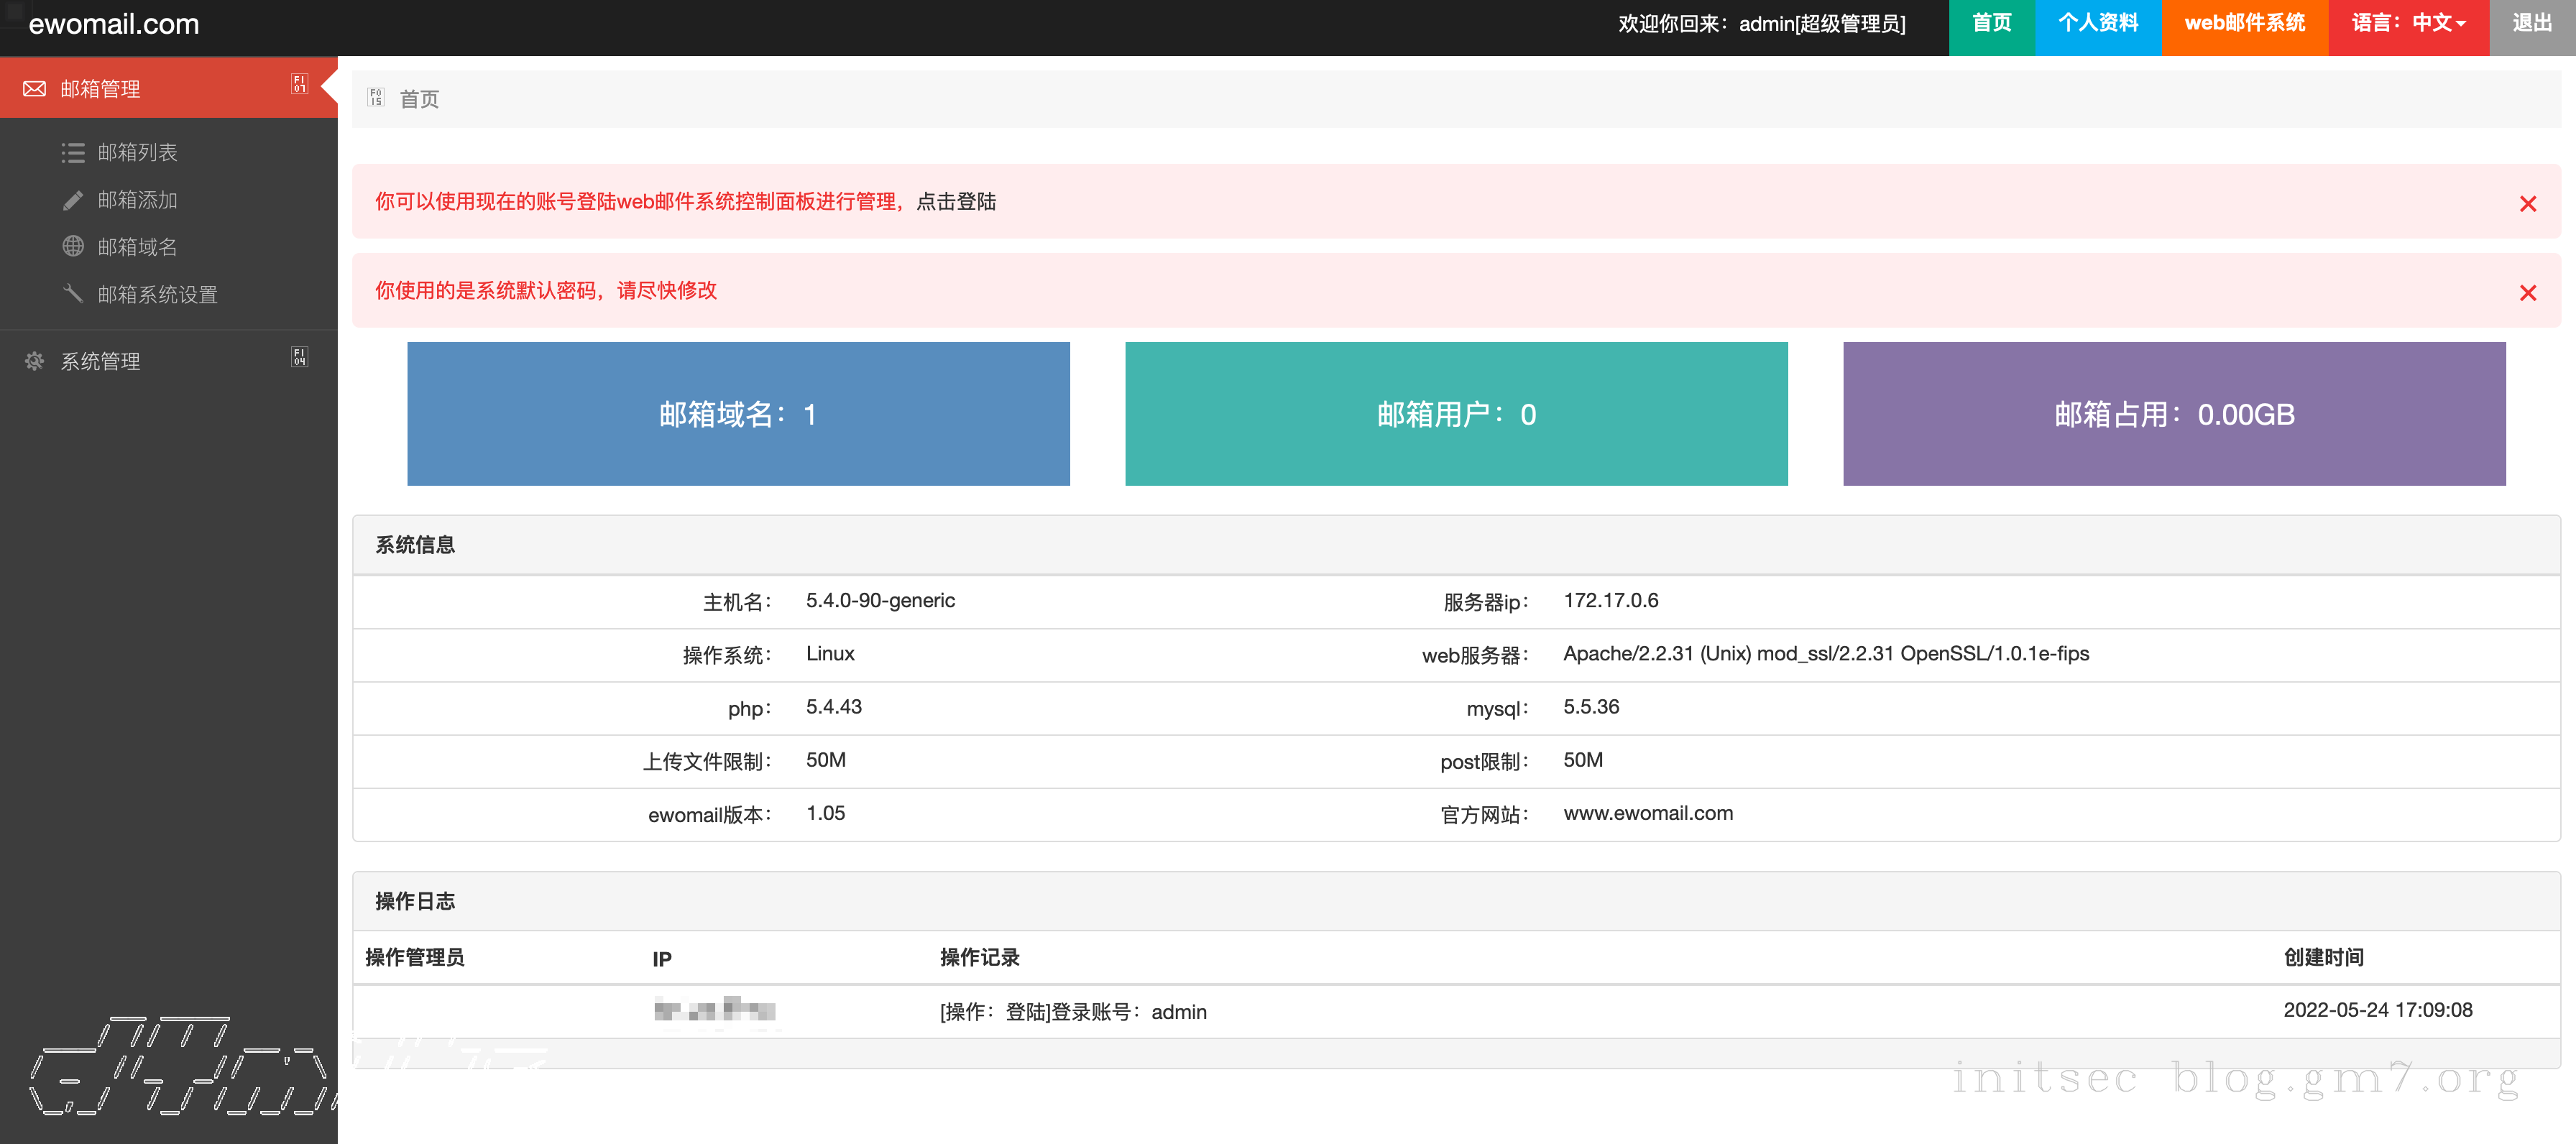This screenshot has height=1144, width=2576.
Task: Open the web邮件系统 orange tab
Action: coord(2244,23)
